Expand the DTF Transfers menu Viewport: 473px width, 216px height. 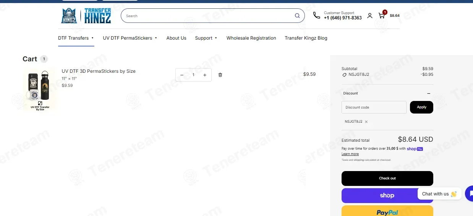click(x=76, y=38)
